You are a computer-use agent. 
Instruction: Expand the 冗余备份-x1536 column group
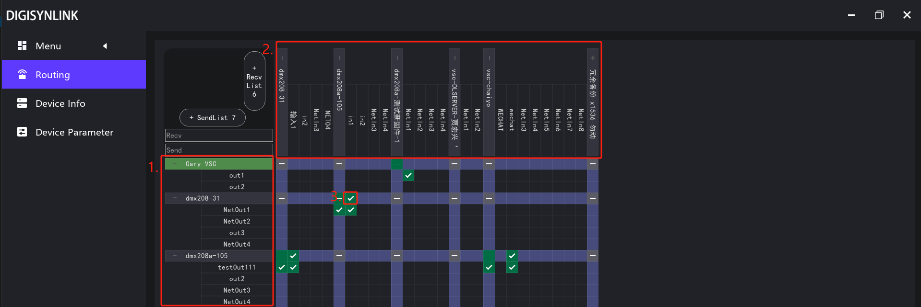coord(593,58)
